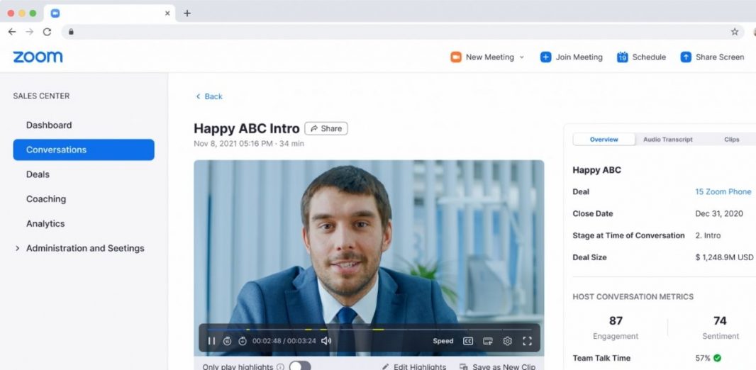Rewind 15 seconds in the video

[x=227, y=341]
